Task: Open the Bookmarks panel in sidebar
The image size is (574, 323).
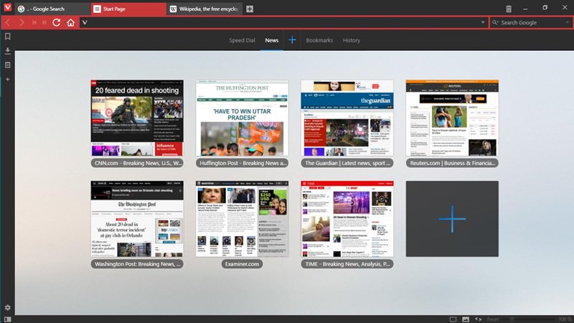Action: [7, 37]
